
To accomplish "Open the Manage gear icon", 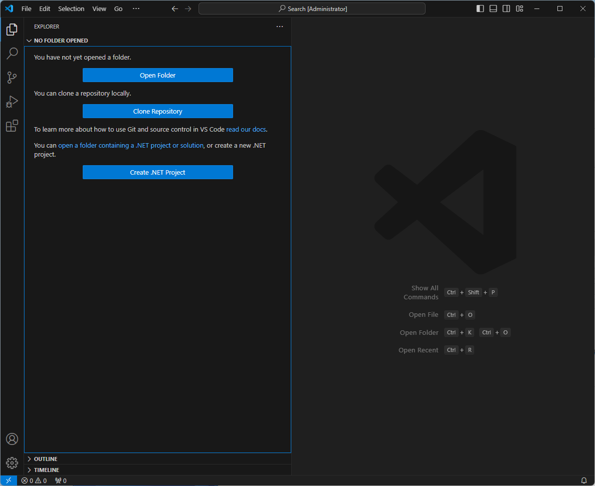I will click(12, 463).
